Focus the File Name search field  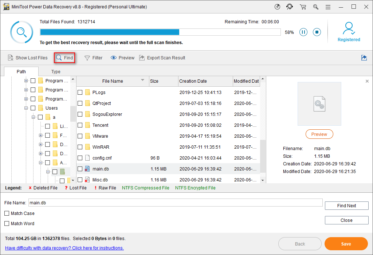176,203
